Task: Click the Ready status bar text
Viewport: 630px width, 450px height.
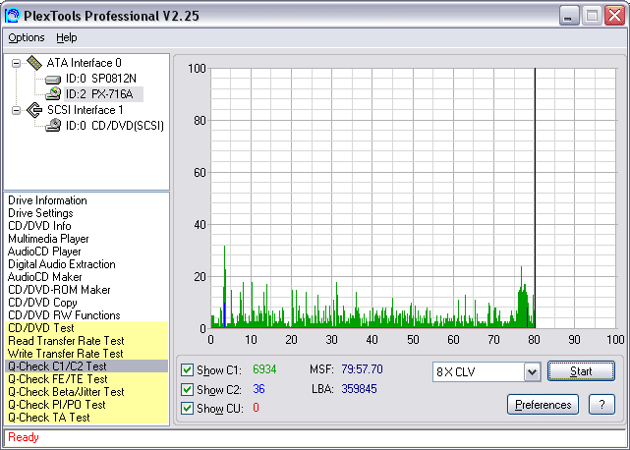Action: pos(24,437)
